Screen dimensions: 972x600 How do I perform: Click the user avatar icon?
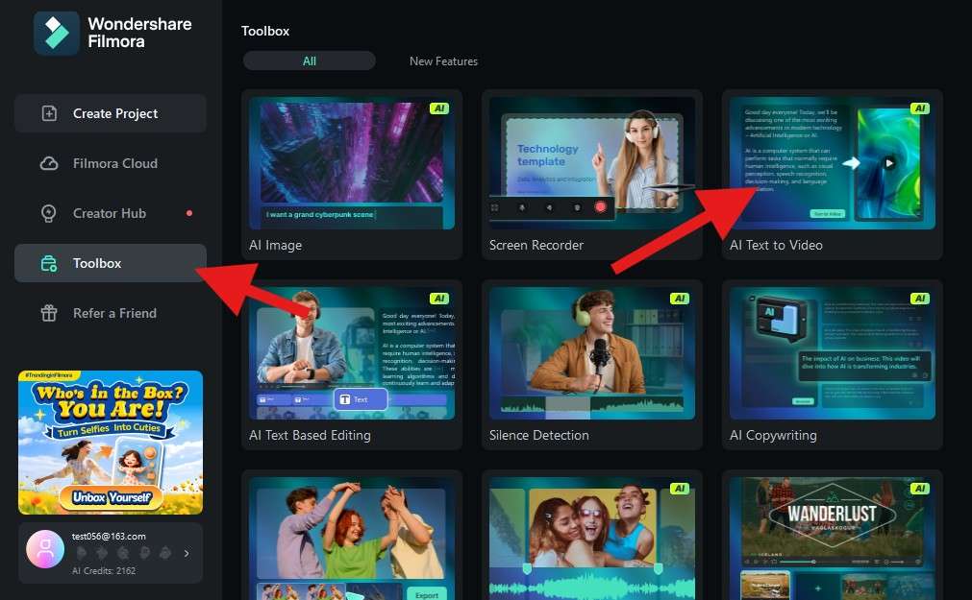[45, 549]
